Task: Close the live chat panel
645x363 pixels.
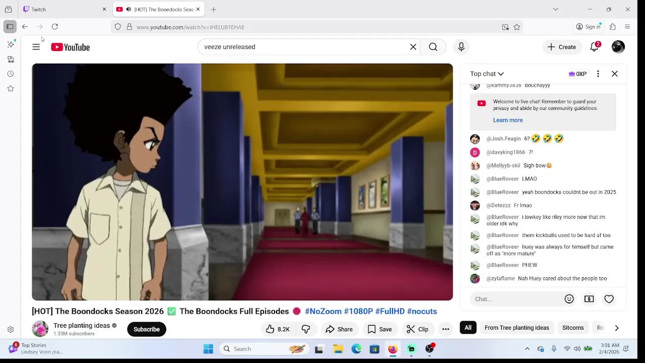Action: 615,74
